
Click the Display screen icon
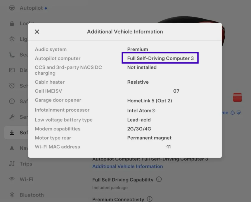(12, 70)
